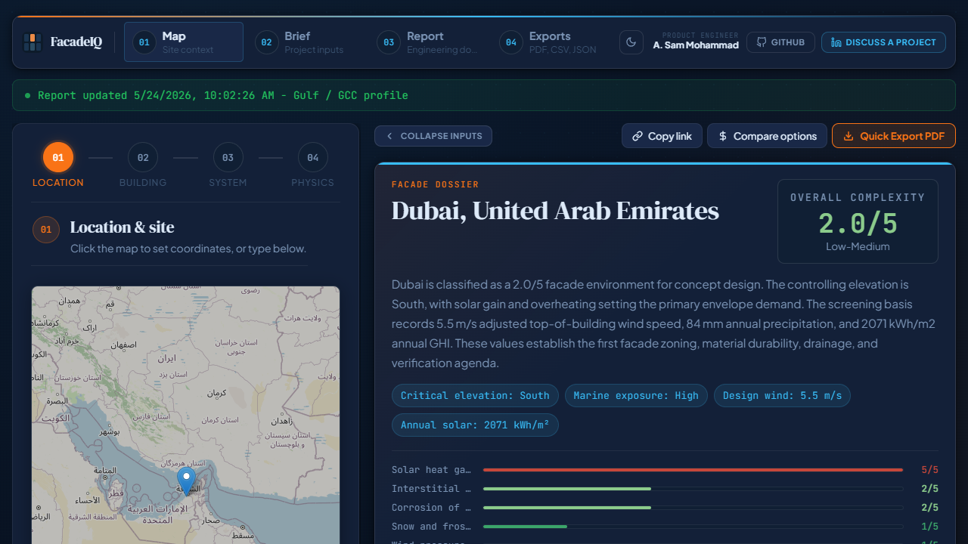Click the A. Sam Mohammad name
The height and width of the screenshot is (544, 968).
point(696,45)
